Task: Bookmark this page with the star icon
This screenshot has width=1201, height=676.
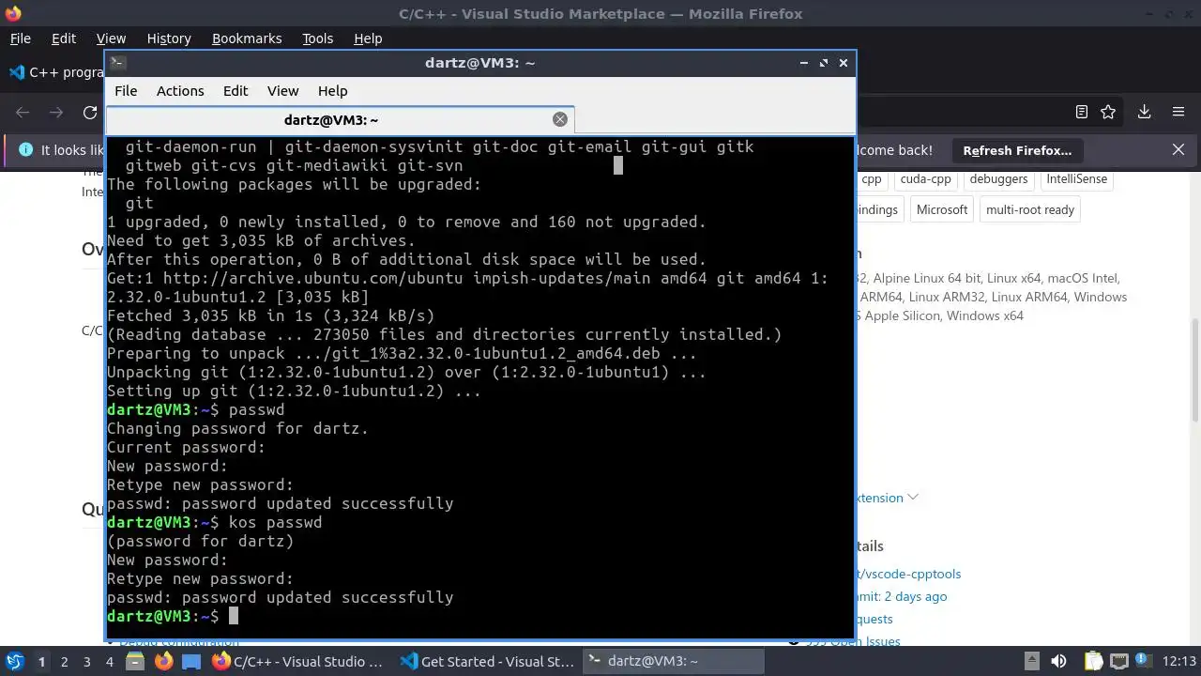Action: coord(1108,112)
